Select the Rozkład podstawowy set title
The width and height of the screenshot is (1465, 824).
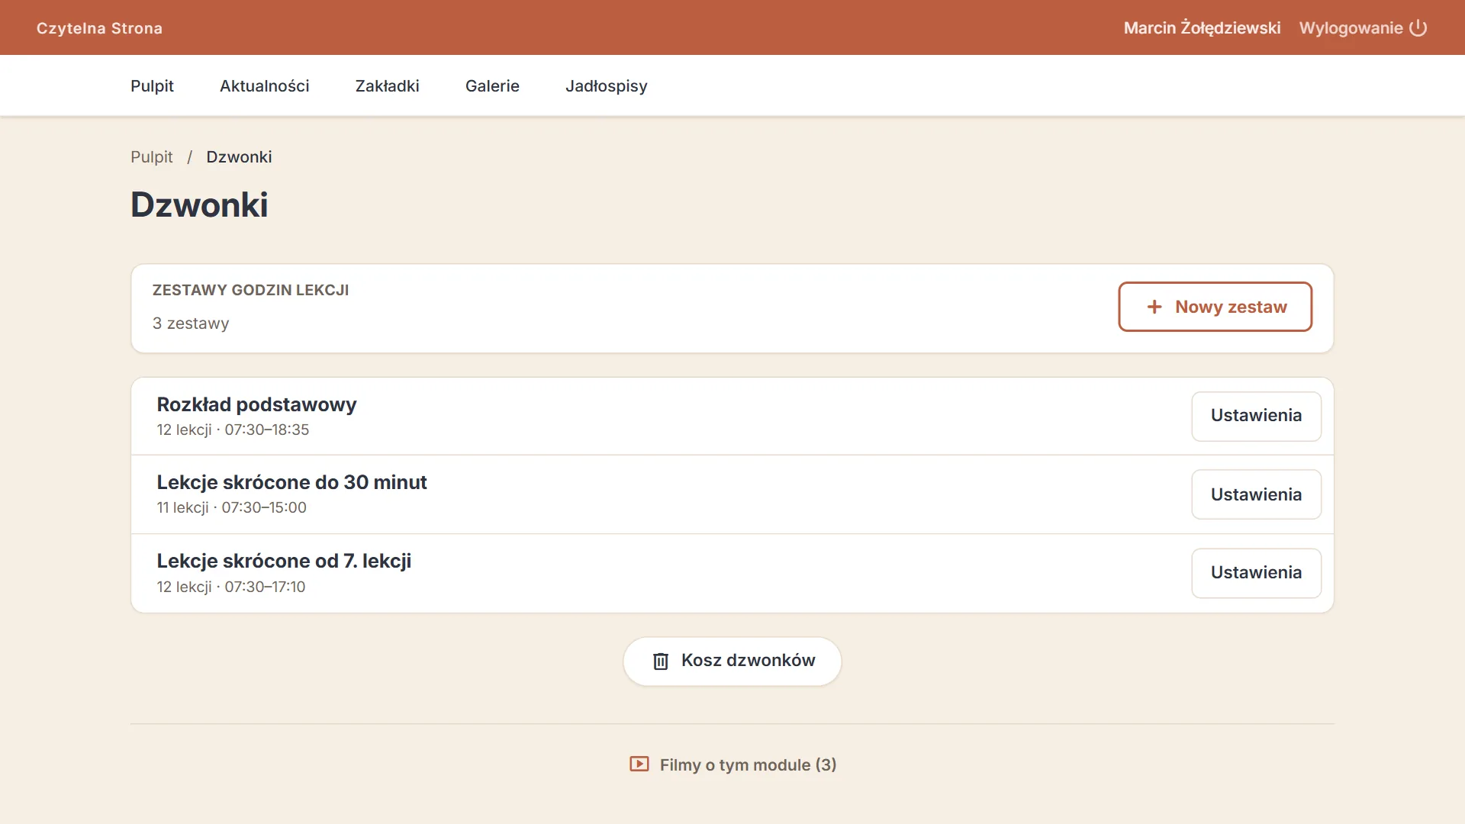(x=256, y=404)
